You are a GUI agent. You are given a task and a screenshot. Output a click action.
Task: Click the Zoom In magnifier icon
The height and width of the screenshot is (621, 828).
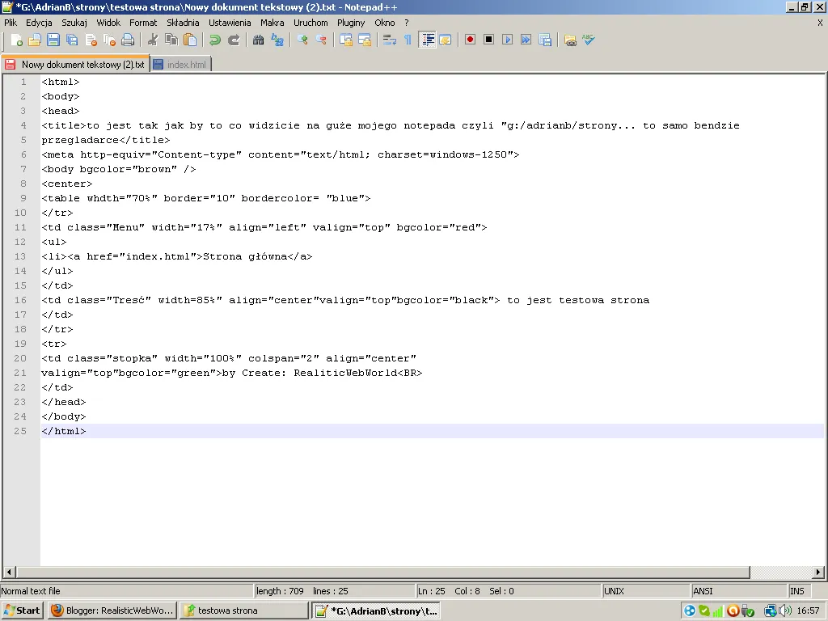click(302, 40)
